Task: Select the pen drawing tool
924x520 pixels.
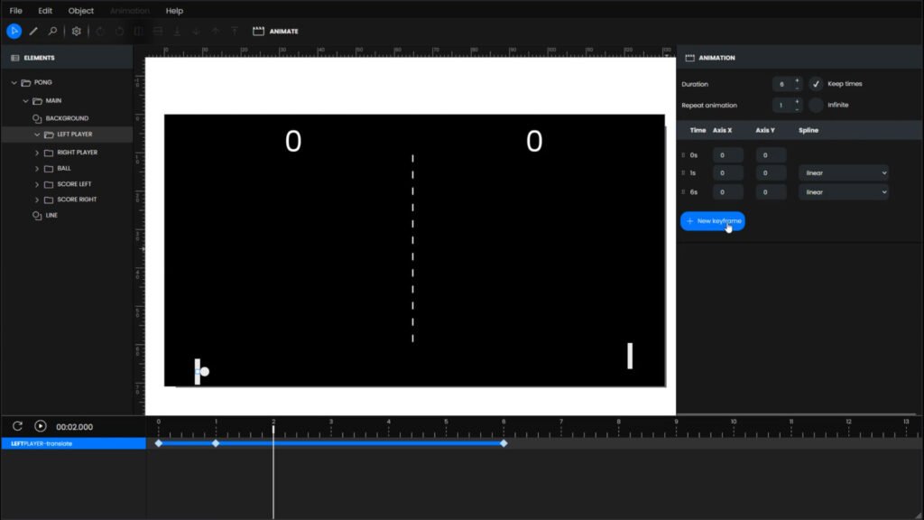Action: tap(33, 31)
